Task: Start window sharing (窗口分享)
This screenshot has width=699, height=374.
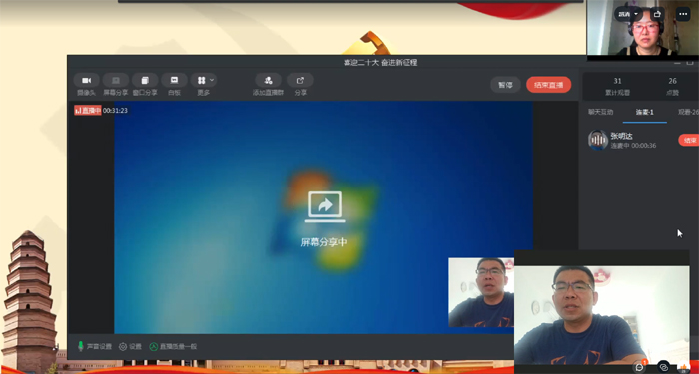Action: point(145,80)
